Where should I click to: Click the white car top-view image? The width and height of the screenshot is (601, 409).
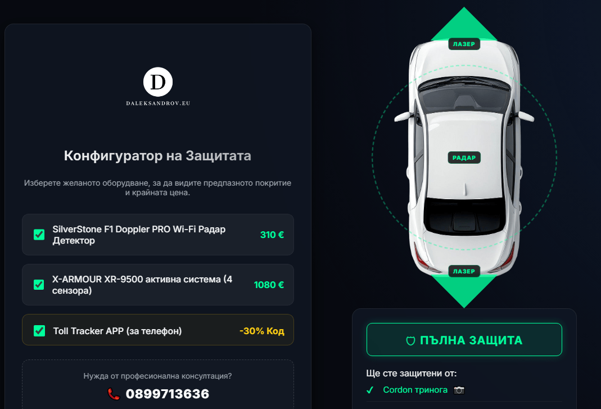coord(464,158)
